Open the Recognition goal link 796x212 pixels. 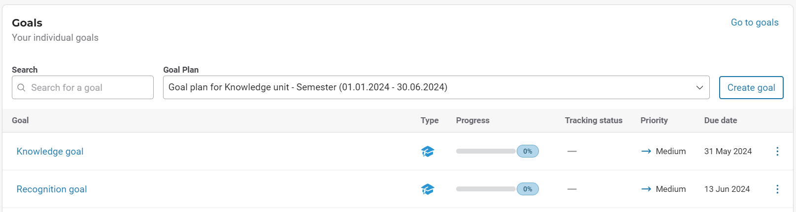tap(52, 189)
